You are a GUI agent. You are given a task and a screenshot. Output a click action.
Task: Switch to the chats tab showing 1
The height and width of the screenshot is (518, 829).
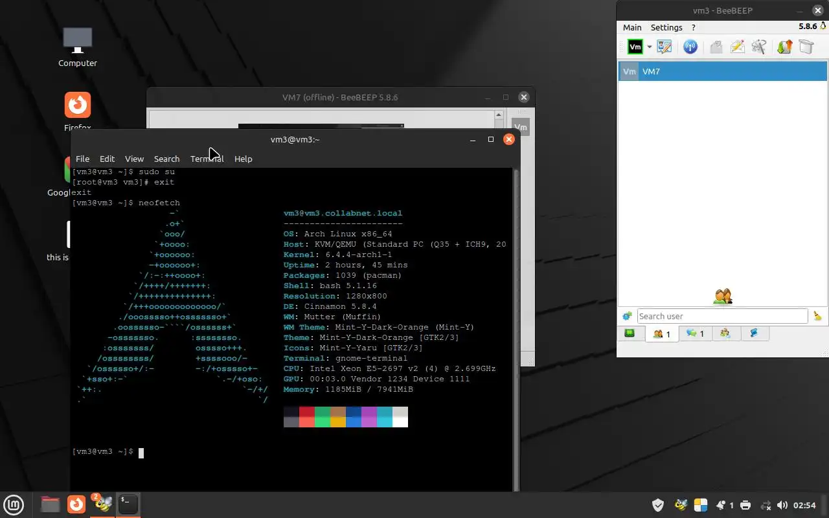(695, 333)
